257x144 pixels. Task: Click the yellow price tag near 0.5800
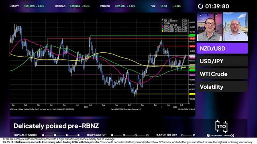coord(192,94)
